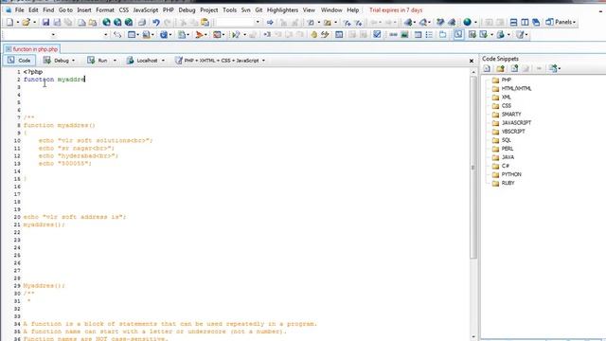Click the line 'echo "vlr soft address is";'

tap(75, 217)
